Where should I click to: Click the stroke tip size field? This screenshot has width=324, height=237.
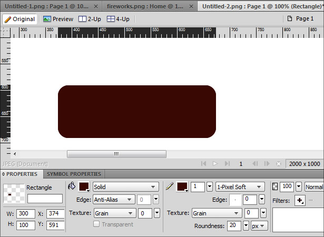(198, 187)
